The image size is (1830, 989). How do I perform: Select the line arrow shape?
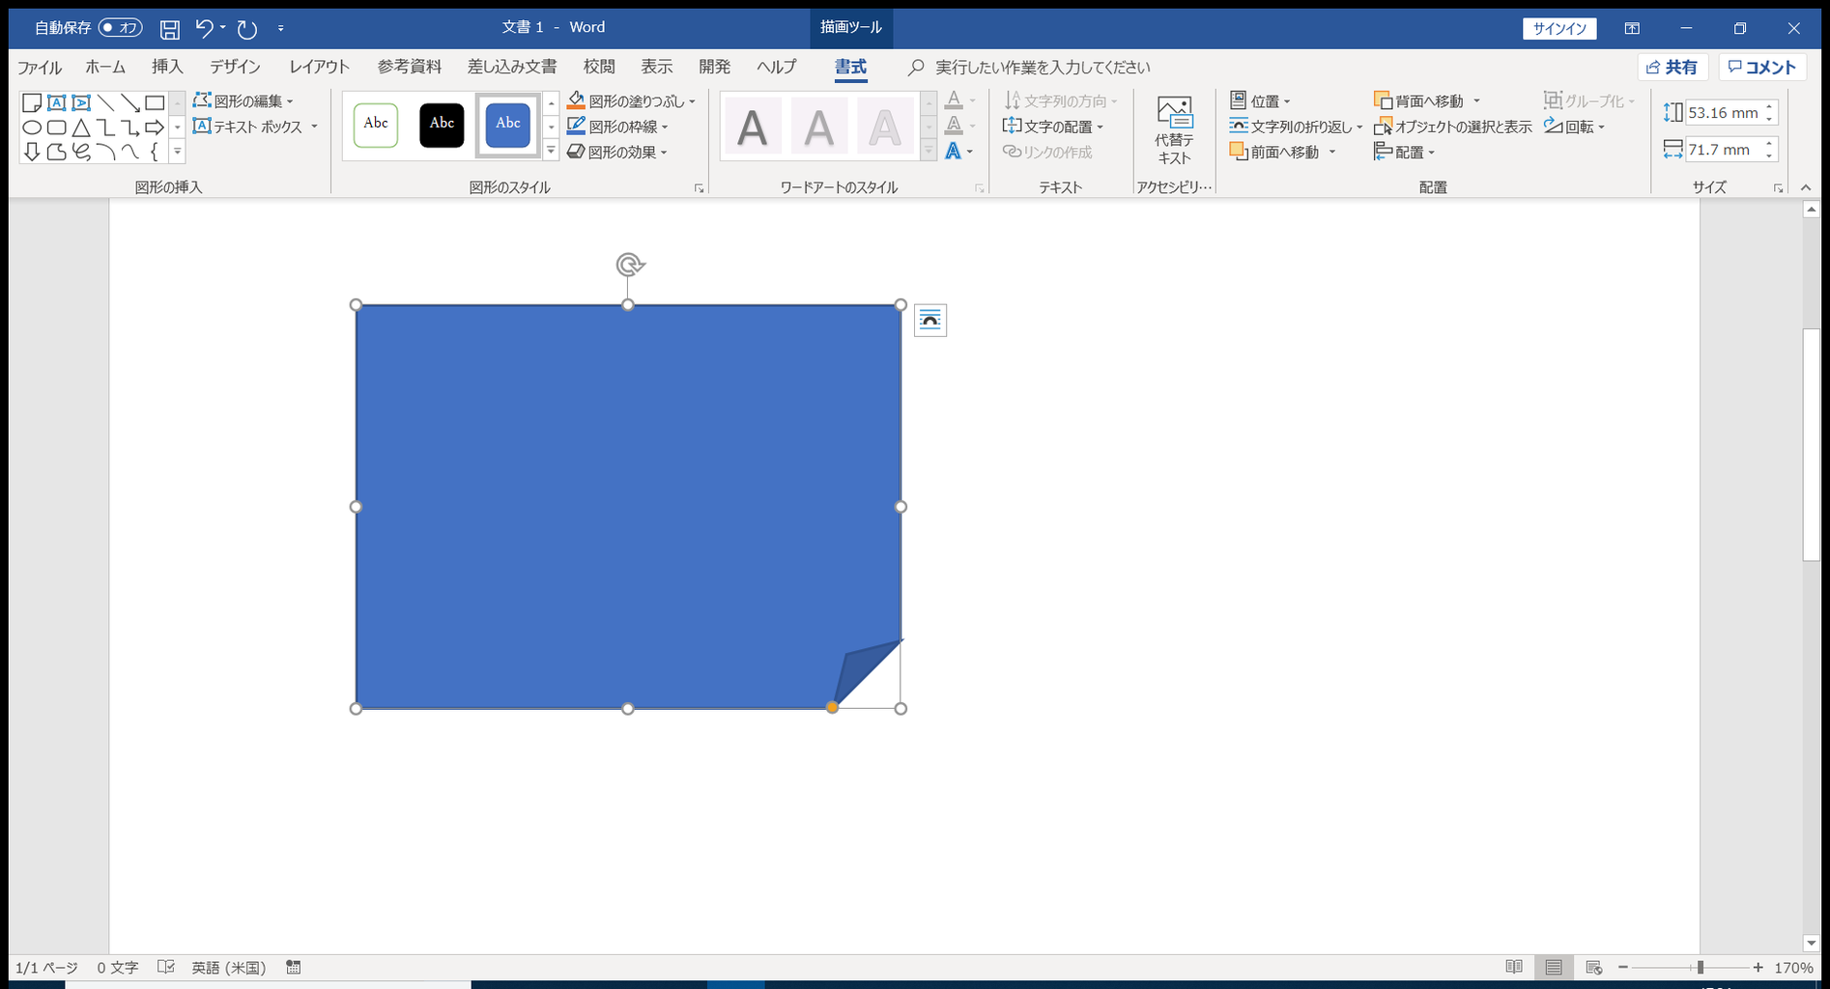(x=130, y=102)
